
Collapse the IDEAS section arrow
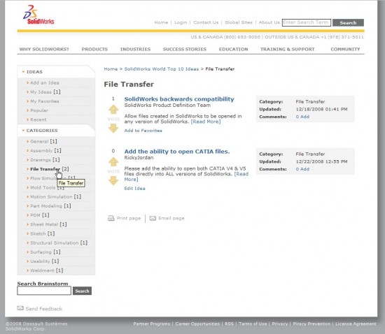coord(23,72)
